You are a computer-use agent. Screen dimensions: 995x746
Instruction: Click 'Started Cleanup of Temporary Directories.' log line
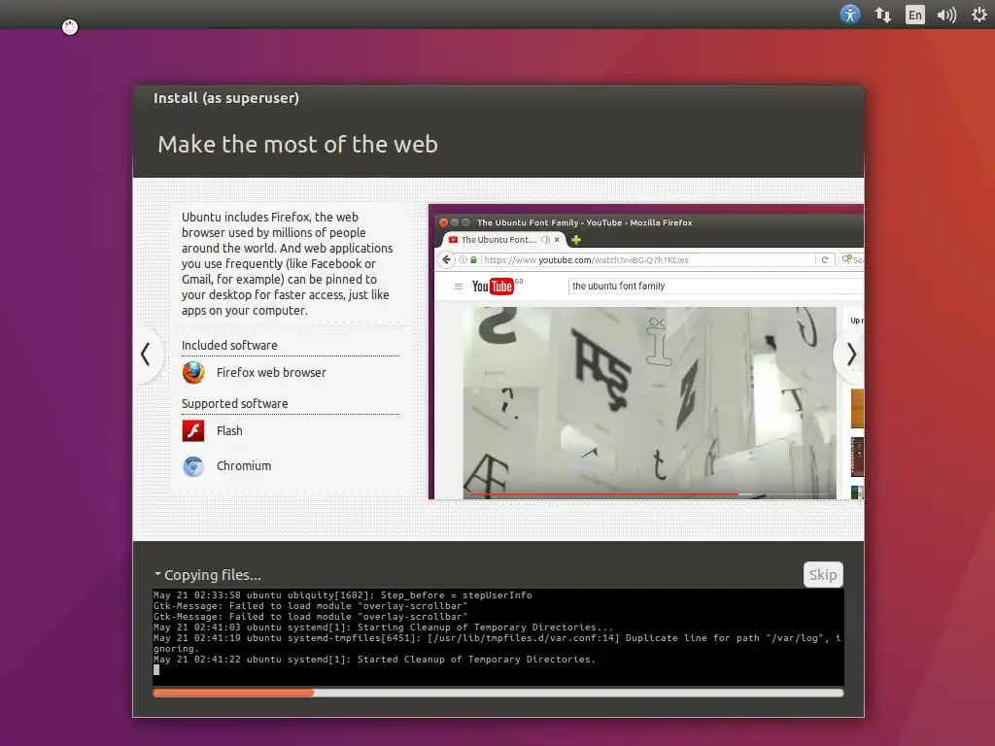click(x=374, y=660)
